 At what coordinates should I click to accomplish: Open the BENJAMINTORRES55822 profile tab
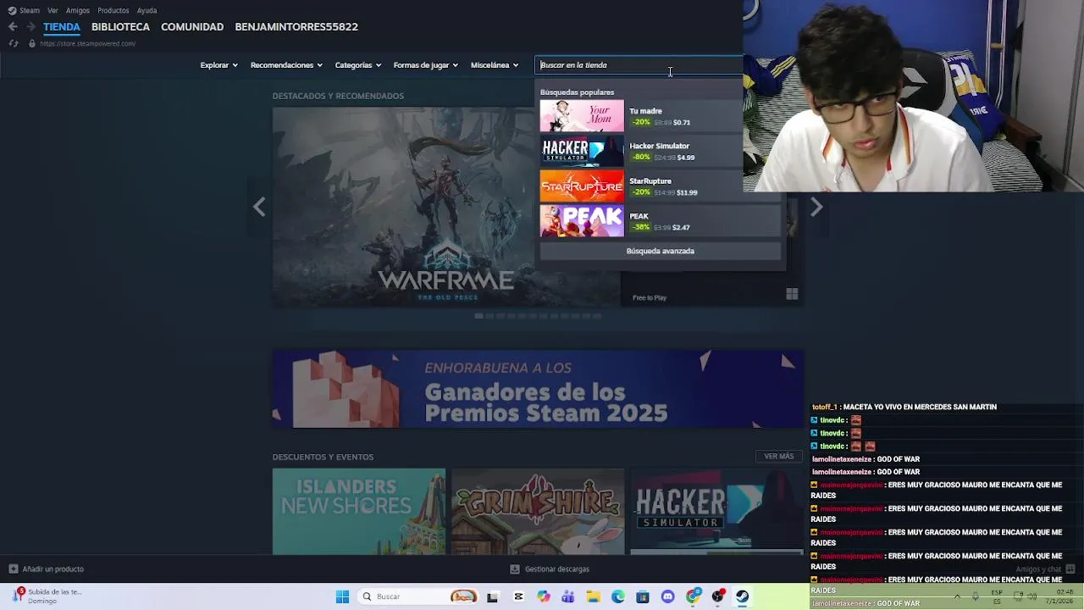[296, 27]
